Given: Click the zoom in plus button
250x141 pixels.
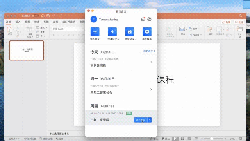Looking at the screenshot, I should pos(225,139).
